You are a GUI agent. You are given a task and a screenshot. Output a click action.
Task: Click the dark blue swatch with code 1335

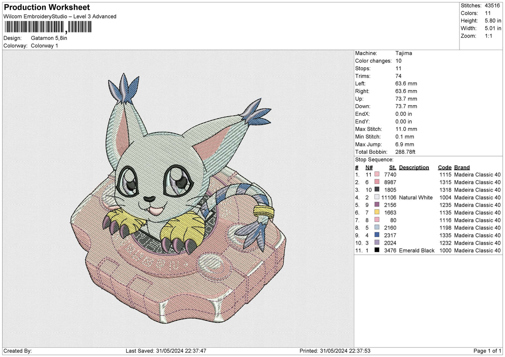[377, 235]
